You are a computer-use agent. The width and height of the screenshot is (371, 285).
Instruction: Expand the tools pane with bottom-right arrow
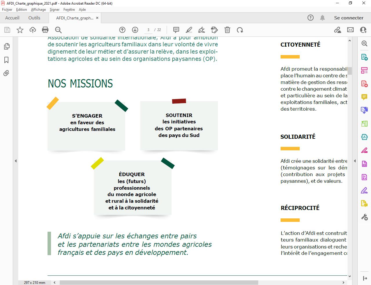(x=365, y=278)
